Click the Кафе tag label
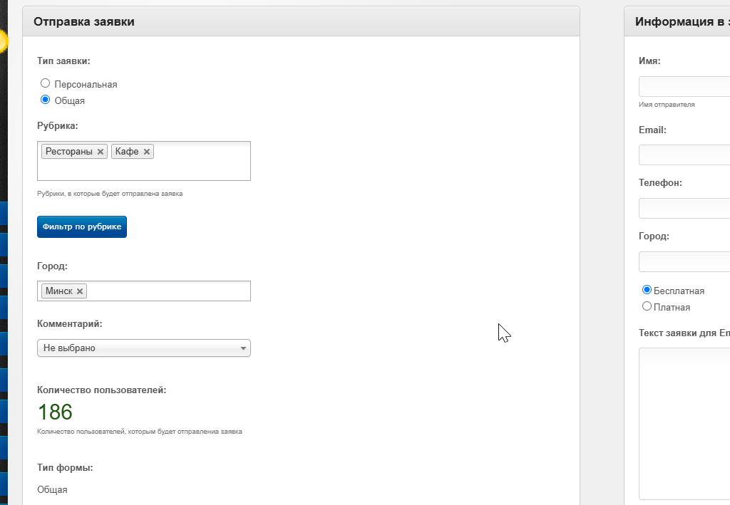The image size is (730, 505). [x=127, y=152]
